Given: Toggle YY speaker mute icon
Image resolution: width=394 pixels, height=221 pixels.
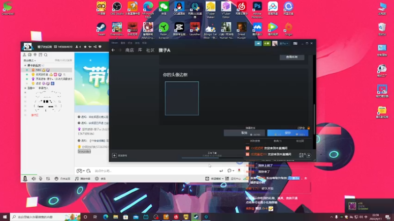Looking at the screenshot, I should tap(33, 179).
